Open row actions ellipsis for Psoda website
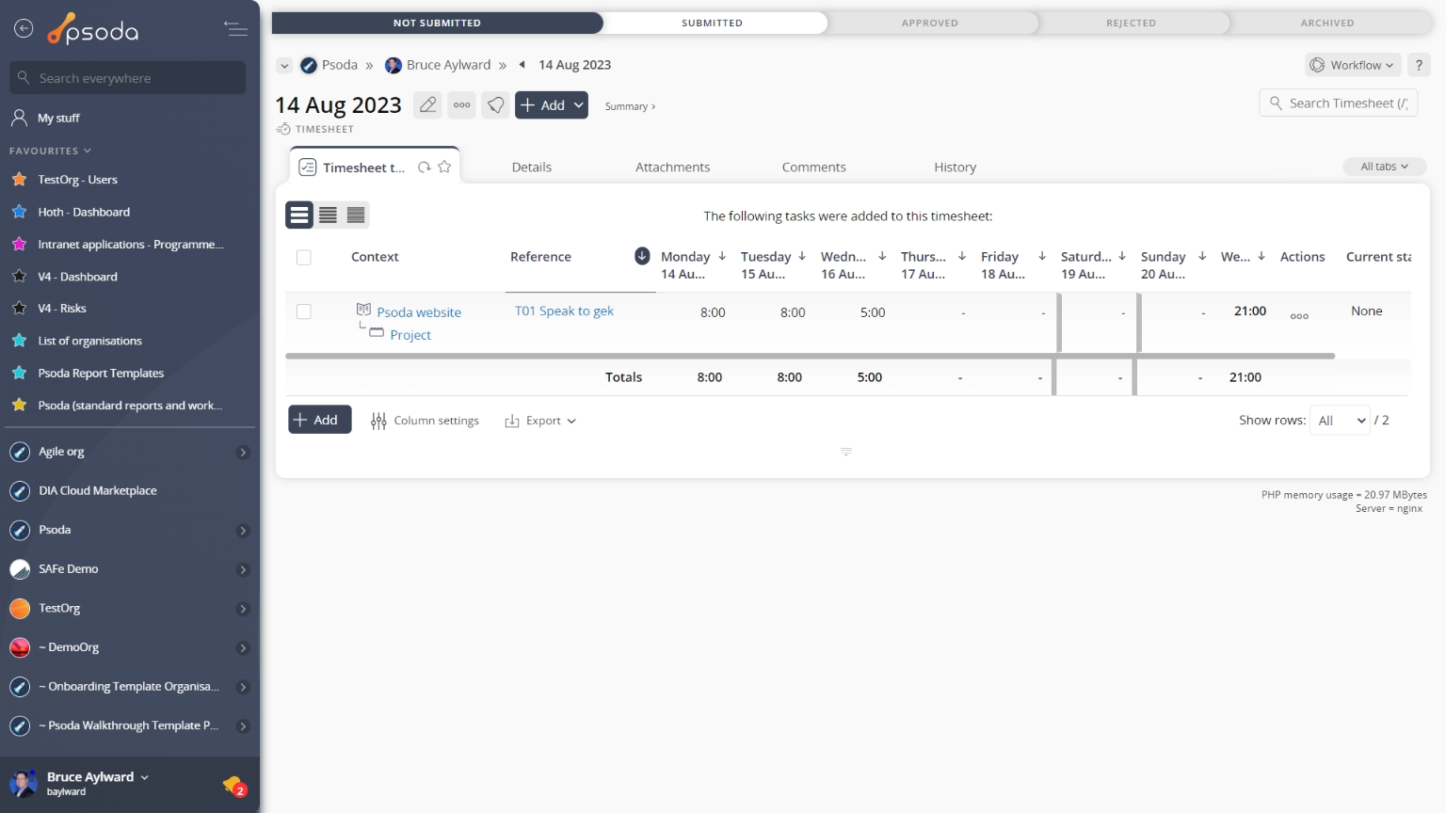Image resolution: width=1446 pixels, height=813 pixels. click(x=1299, y=316)
